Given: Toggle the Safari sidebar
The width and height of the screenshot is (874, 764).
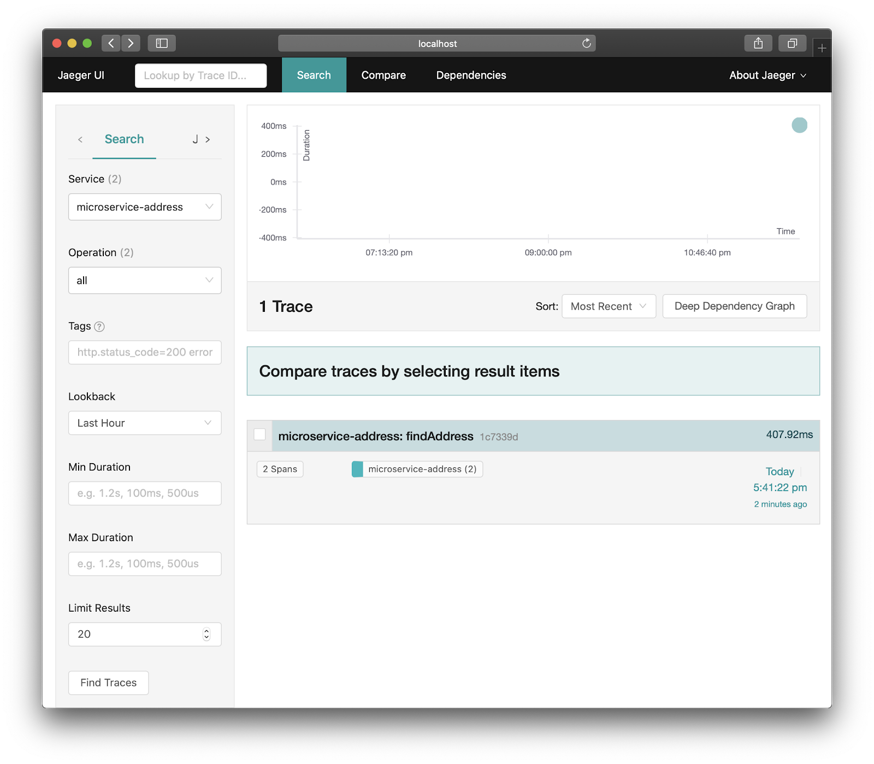Looking at the screenshot, I should tap(162, 43).
